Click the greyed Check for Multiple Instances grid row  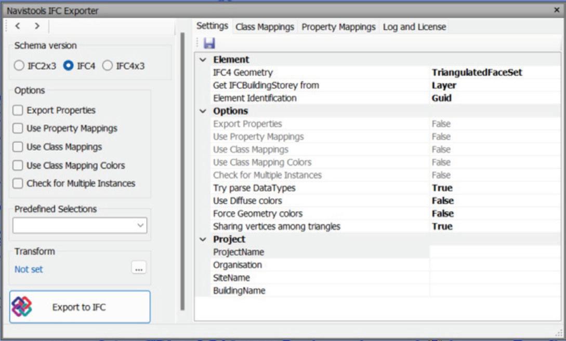pyautogui.click(x=385, y=175)
